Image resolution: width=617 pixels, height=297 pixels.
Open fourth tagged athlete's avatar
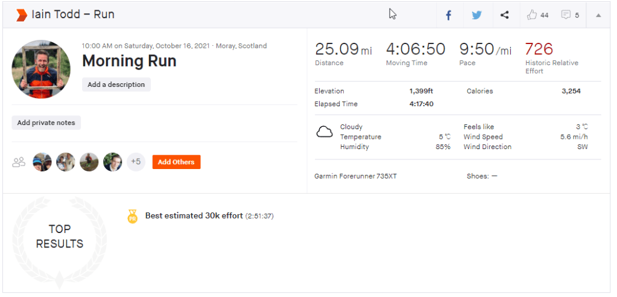[x=112, y=162]
